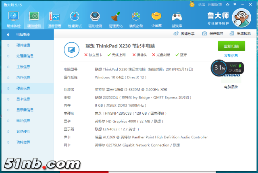The image size is (258, 173).
Task: Click 小金库 gold ingot icon
Action: 156,18
